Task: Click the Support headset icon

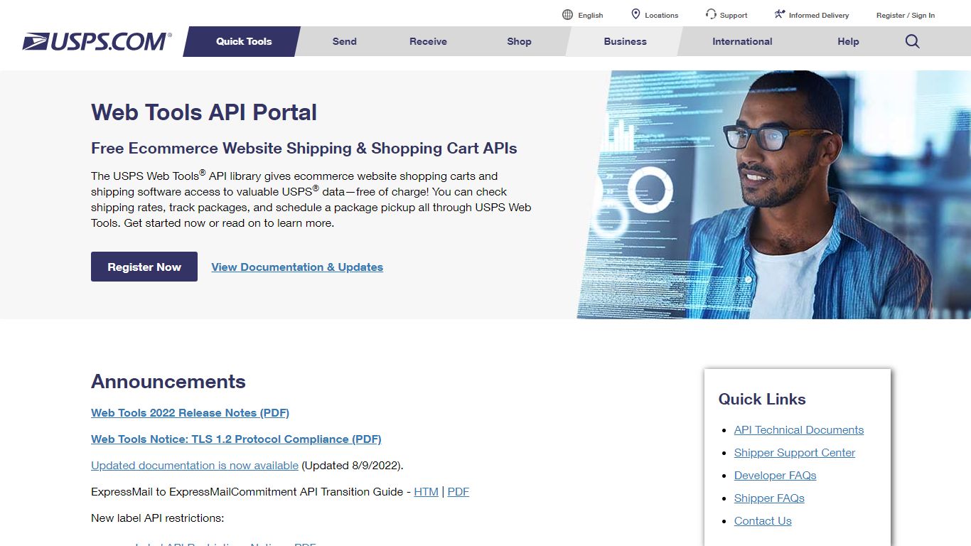Action: point(711,14)
